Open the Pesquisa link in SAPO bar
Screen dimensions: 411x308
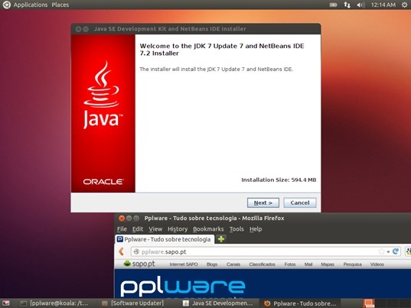point(352,264)
